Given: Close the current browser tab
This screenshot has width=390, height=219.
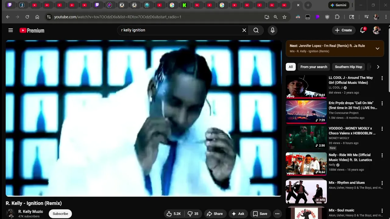Looking at the screenshot, I should [298, 5].
